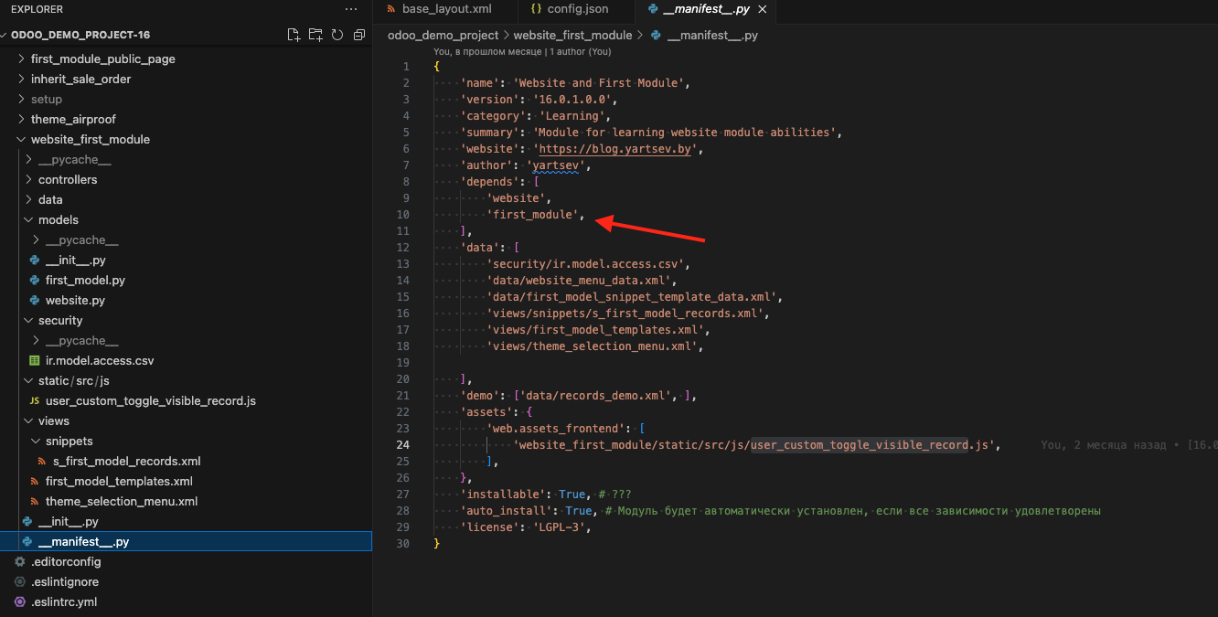Click website_first_module in the breadcrumb
Image resolution: width=1218 pixels, height=617 pixels.
573,36
